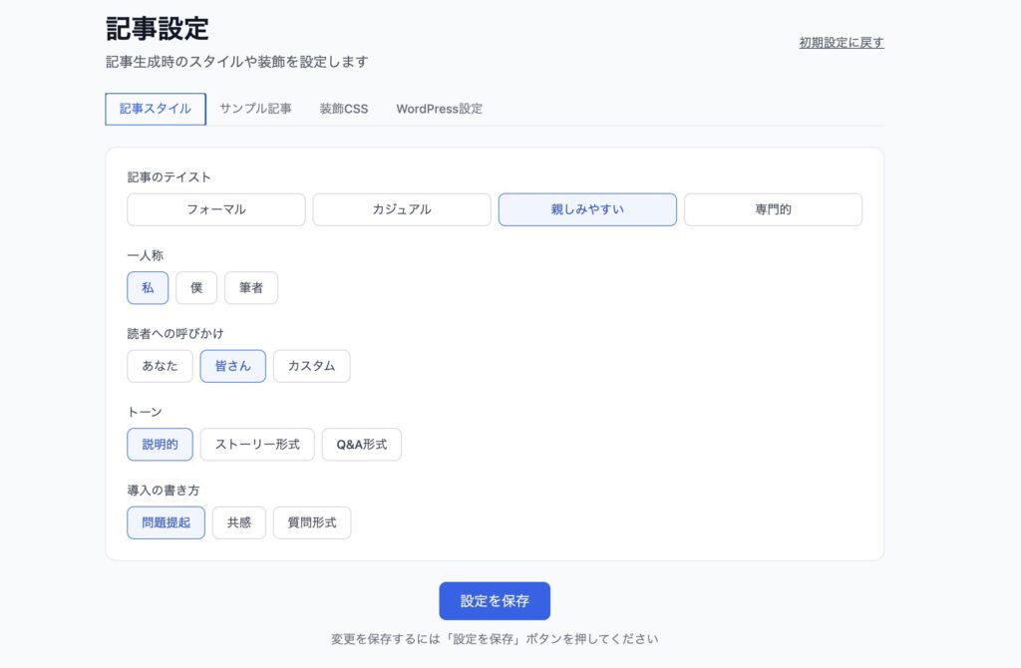Deselect the 親しみやすい taste option

[x=587, y=209]
